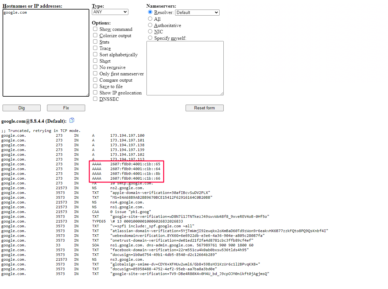Check the Short output option
The width and height of the screenshot is (388, 289).
tap(95, 61)
